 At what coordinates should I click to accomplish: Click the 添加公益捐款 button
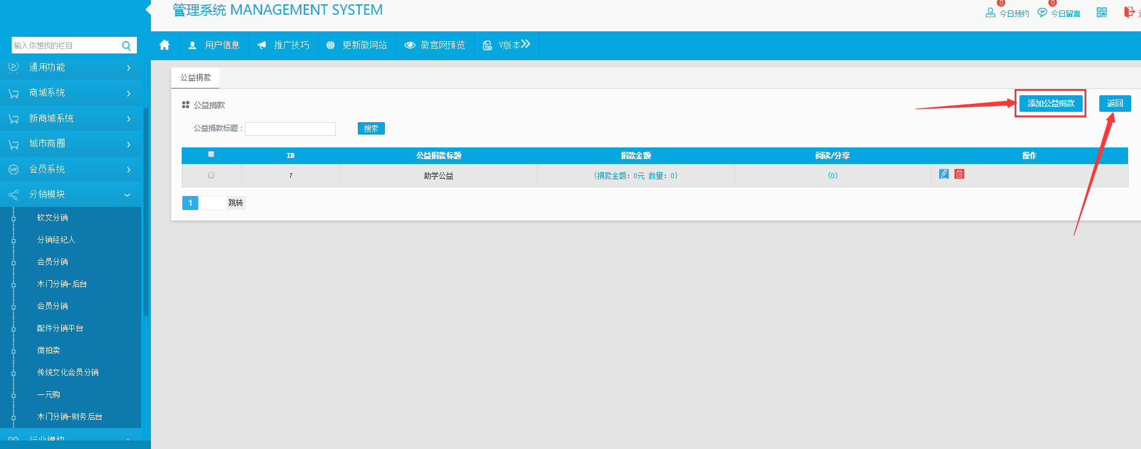click(x=1051, y=103)
